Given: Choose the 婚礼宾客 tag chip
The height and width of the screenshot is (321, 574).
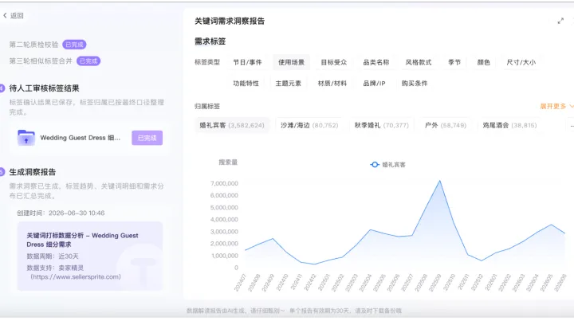Looking at the screenshot, I should tap(232, 125).
